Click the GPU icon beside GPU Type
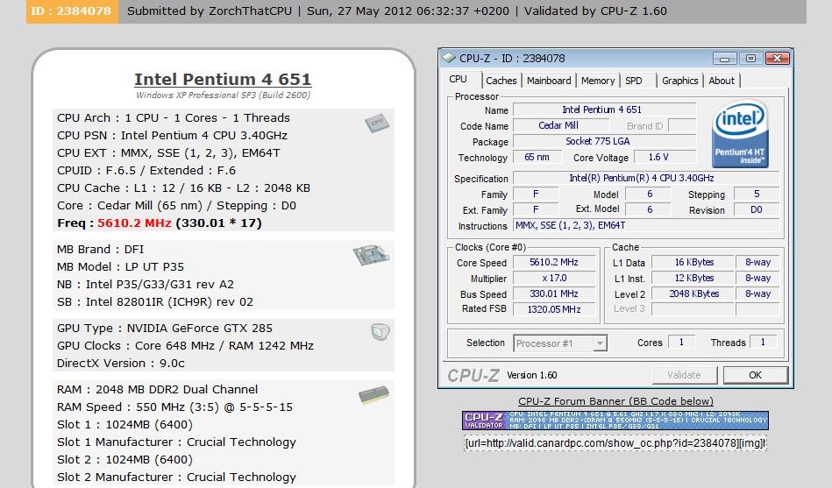This screenshot has height=488, width=832. [x=380, y=332]
